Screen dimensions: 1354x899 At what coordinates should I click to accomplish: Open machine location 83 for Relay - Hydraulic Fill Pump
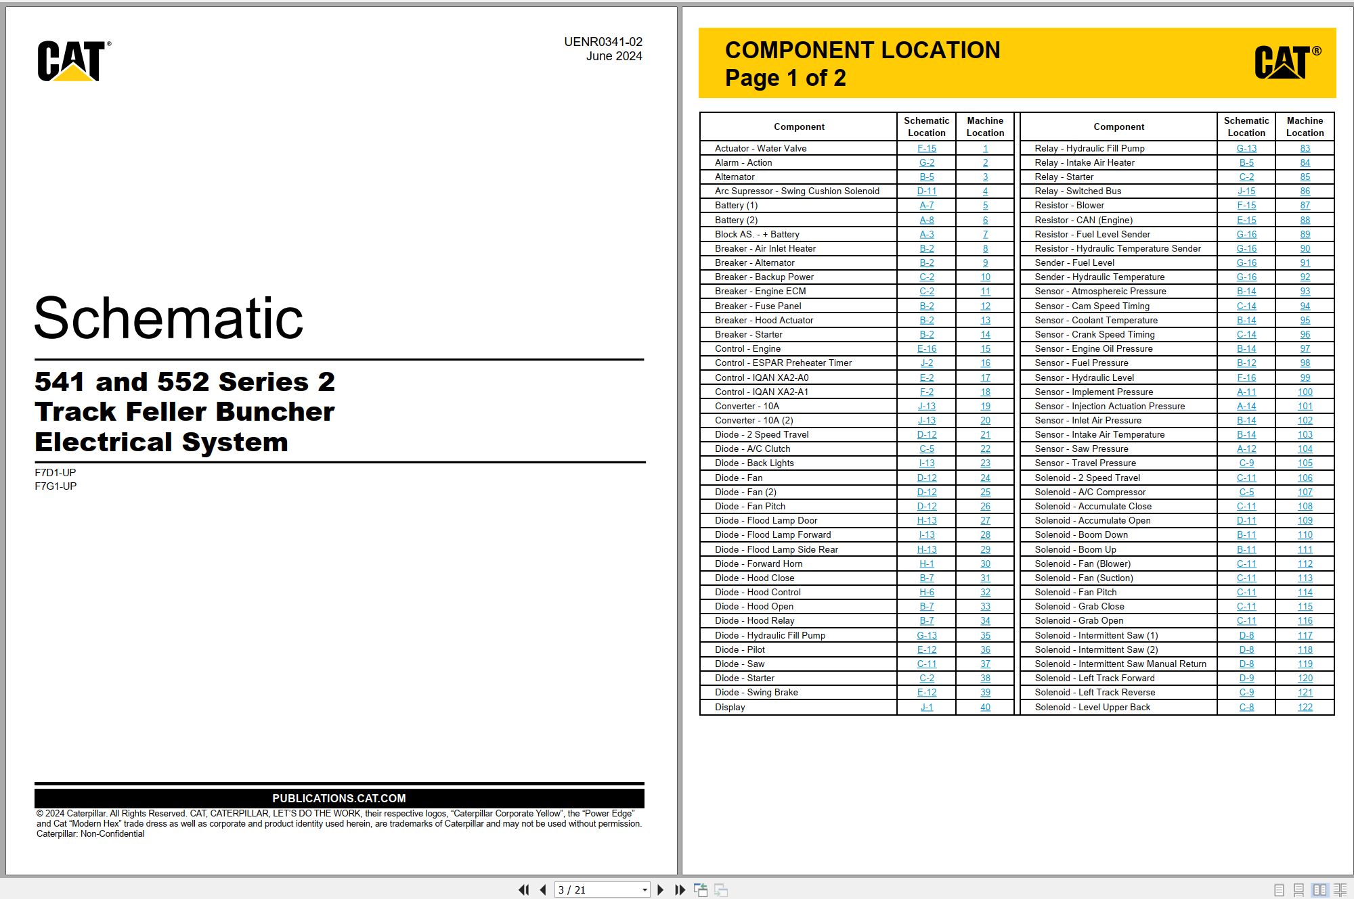(1305, 149)
